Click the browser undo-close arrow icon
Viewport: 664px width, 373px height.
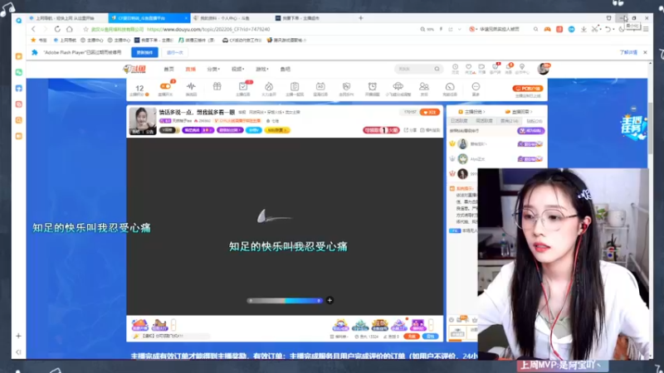(608, 29)
